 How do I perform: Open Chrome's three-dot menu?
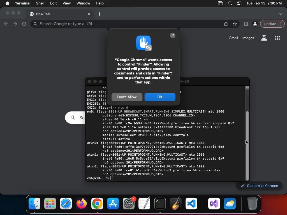[x=281, y=24]
